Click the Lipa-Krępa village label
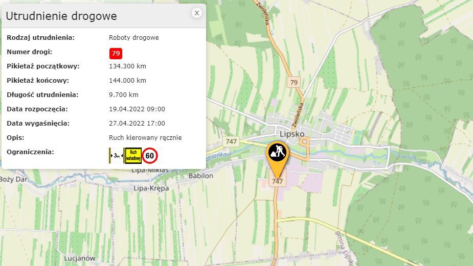Screen dimensions: 473x266 tap(151, 188)
